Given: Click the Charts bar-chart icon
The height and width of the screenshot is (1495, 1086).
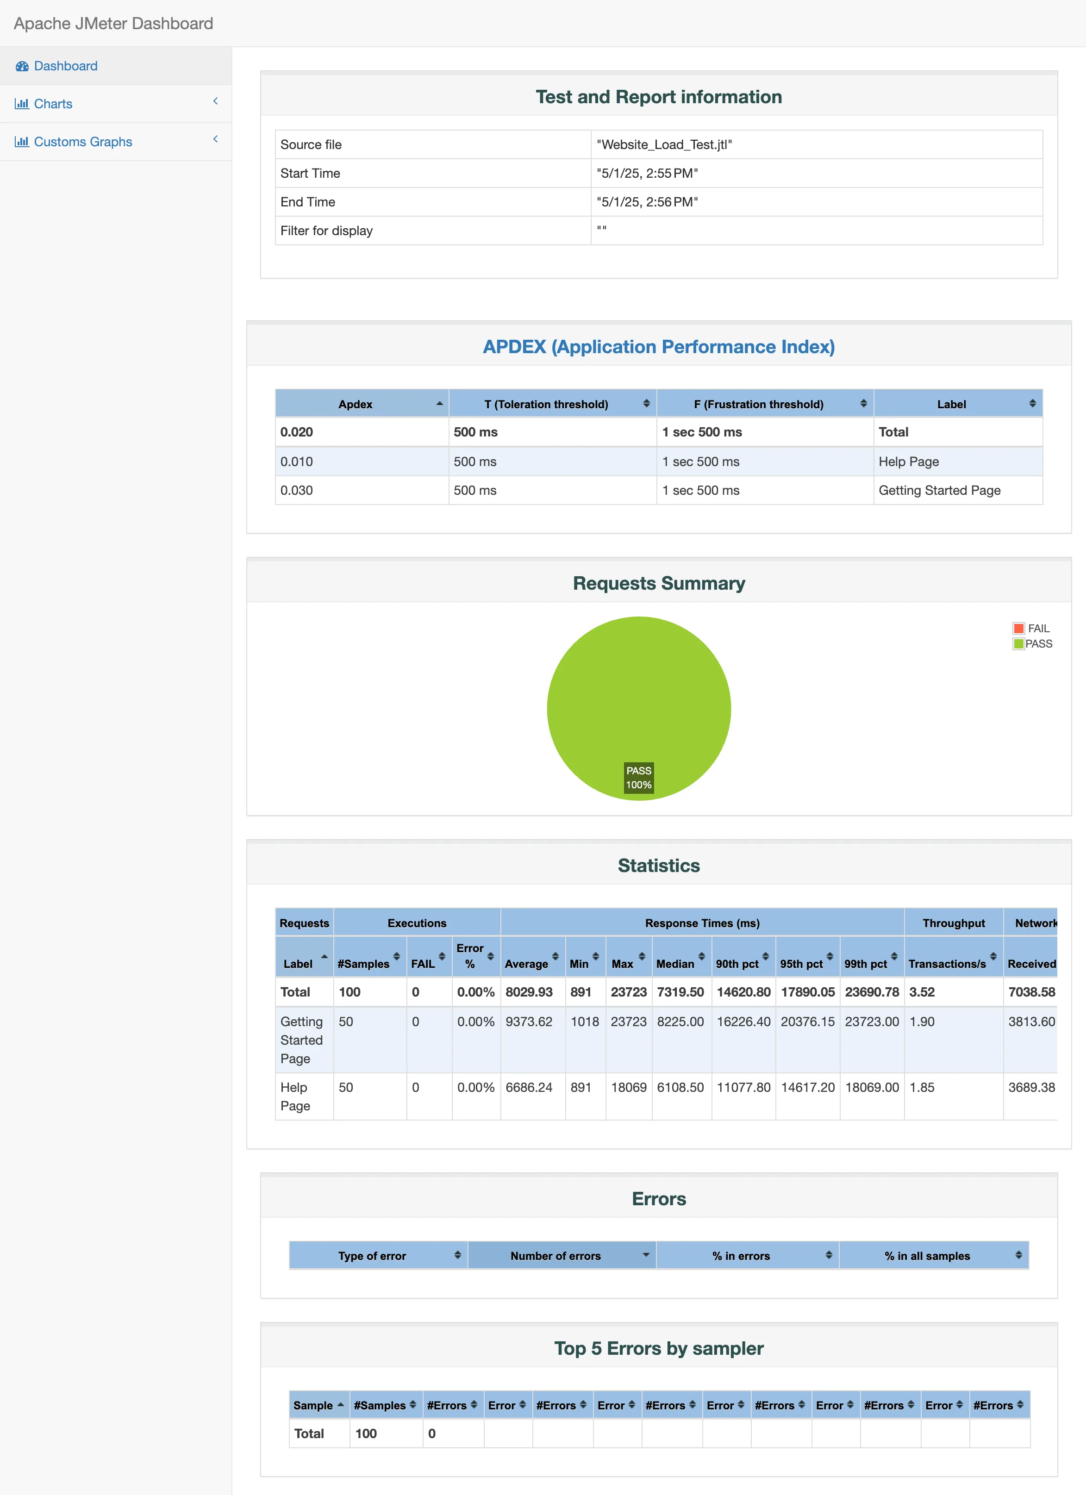Looking at the screenshot, I should tap(22, 104).
